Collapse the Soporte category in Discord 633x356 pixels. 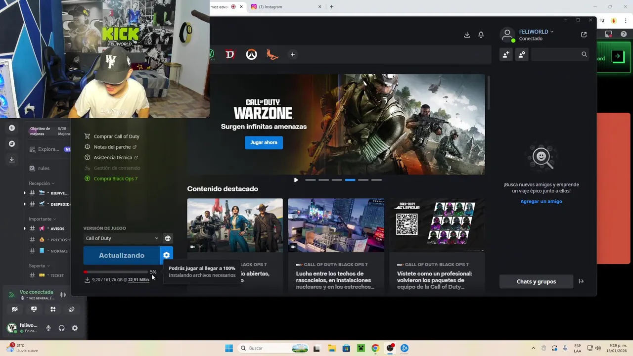coord(39,266)
